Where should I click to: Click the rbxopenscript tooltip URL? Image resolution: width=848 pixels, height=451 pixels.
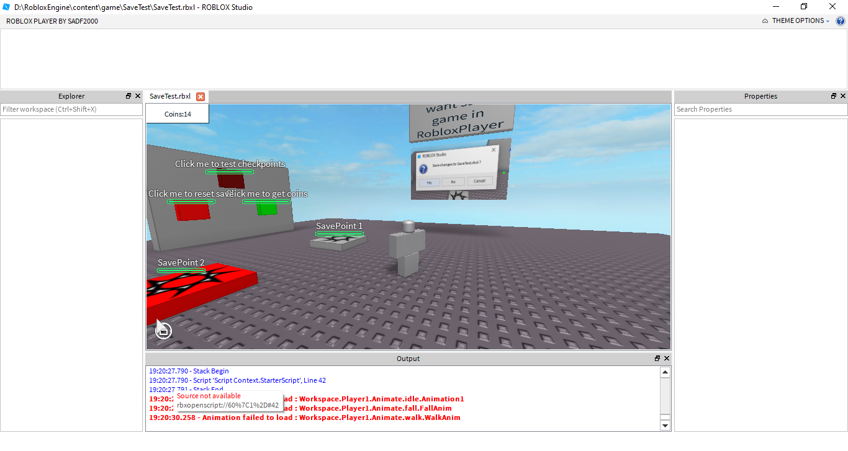click(x=228, y=405)
